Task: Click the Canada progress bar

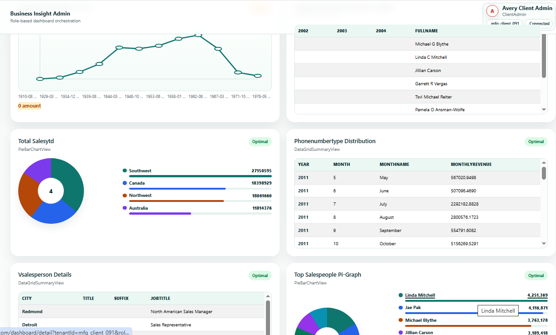Action: 200,188
